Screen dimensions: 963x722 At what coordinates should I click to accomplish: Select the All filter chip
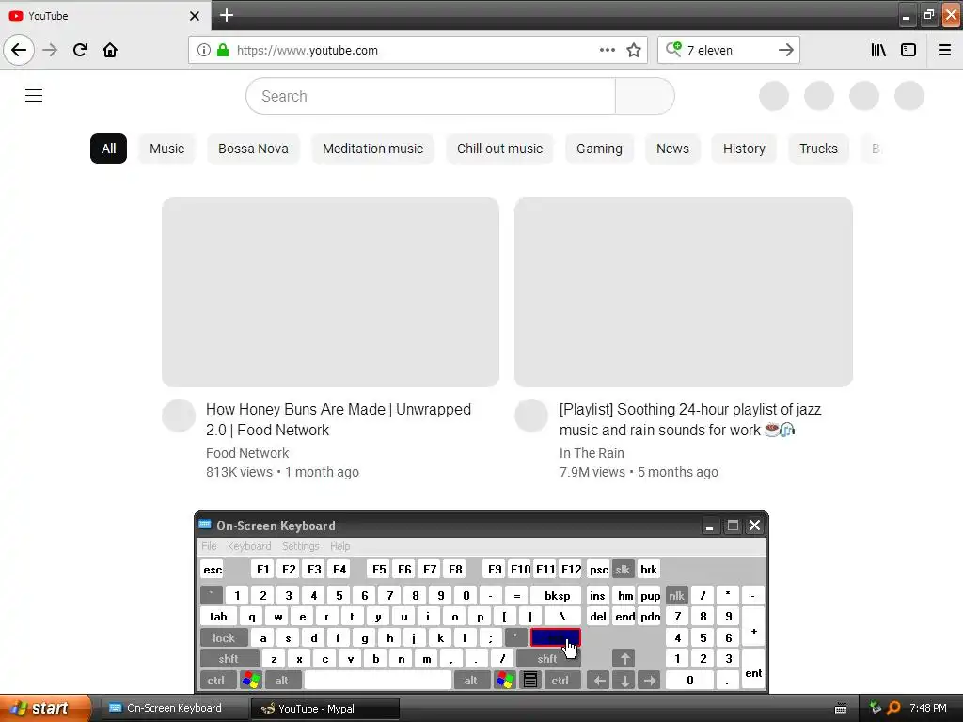[109, 149]
